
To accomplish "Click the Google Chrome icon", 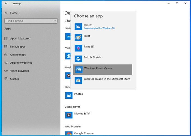I will (69, 134).
